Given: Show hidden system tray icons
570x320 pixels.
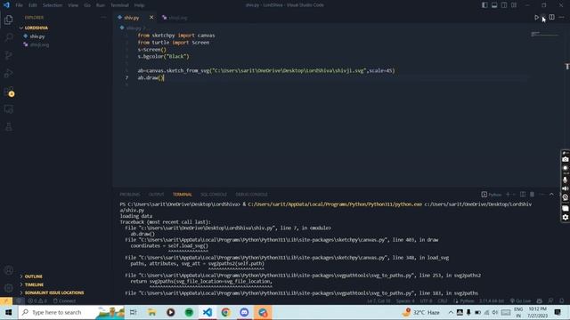Looking at the screenshot, I should click(x=451, y=312).
